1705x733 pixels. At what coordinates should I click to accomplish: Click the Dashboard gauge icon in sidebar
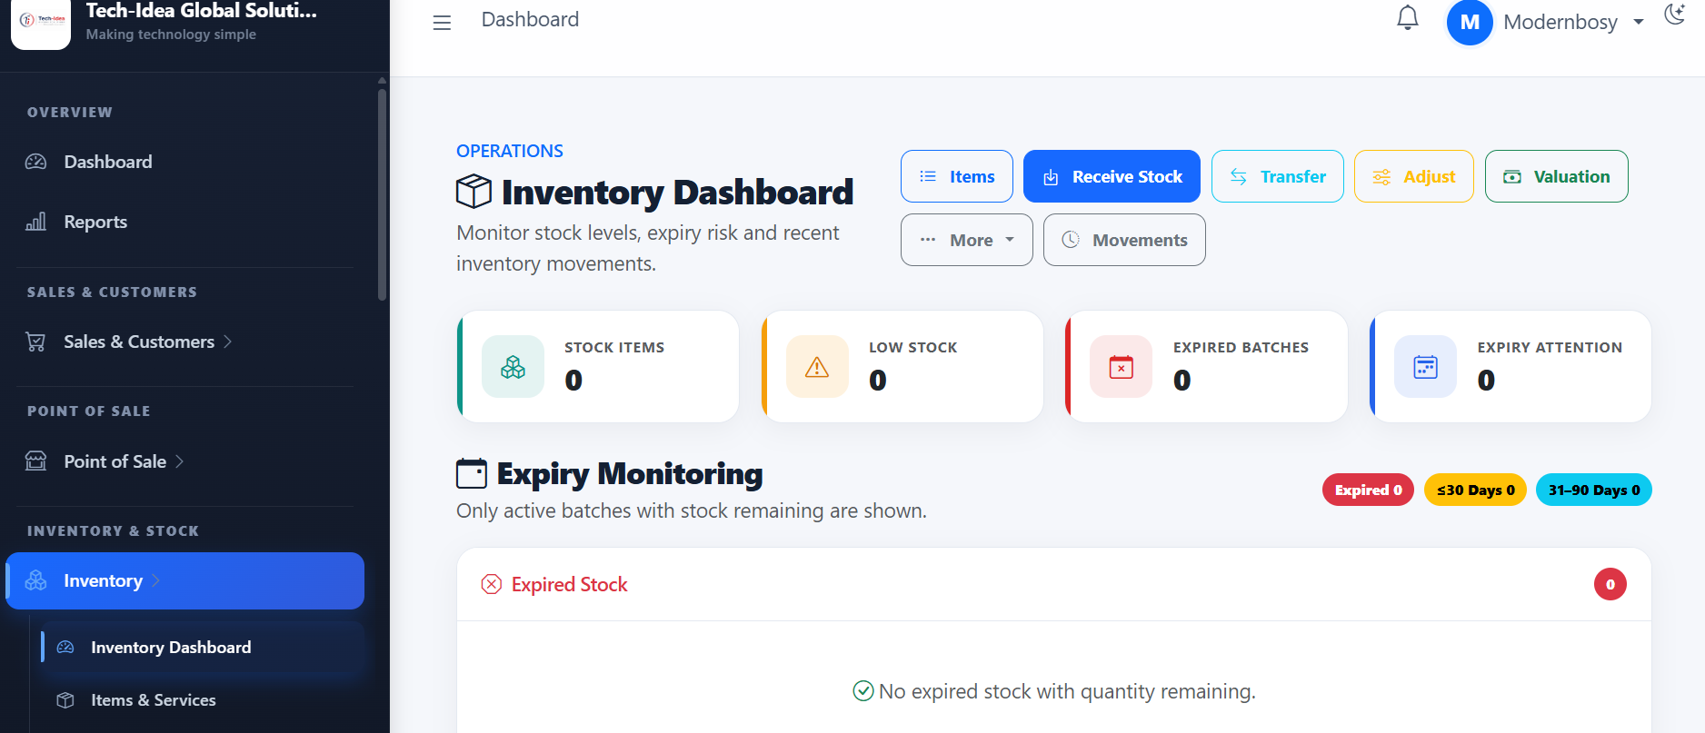click(35, 162)
